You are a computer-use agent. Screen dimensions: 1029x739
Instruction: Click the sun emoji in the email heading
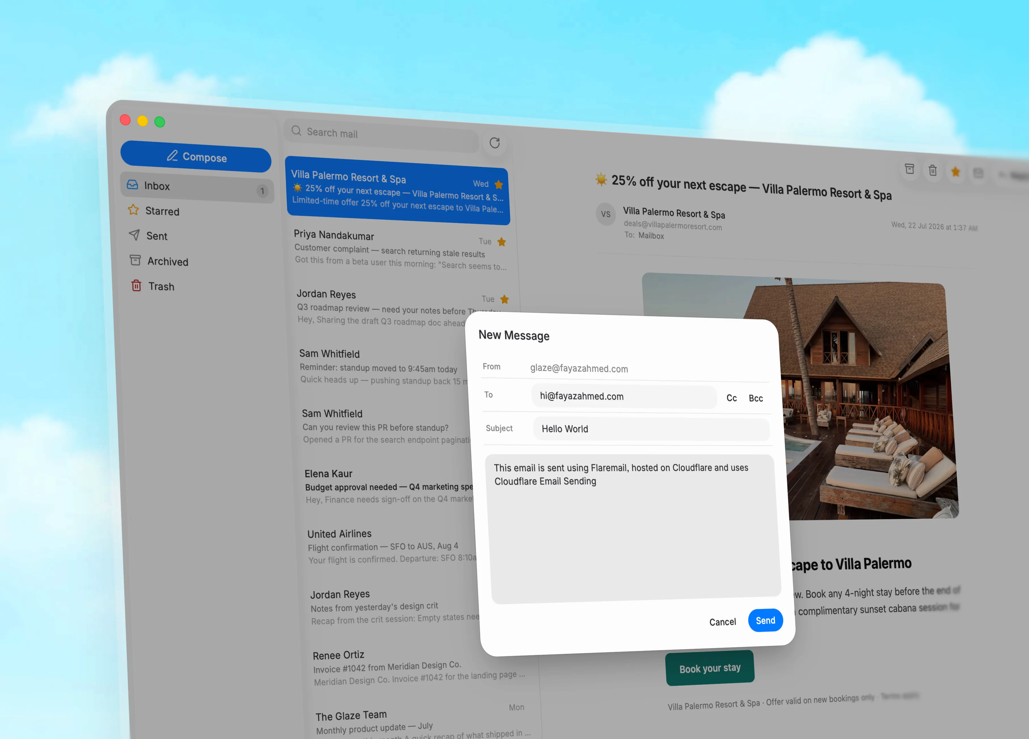pyautogui.click(x=601, y=180)
